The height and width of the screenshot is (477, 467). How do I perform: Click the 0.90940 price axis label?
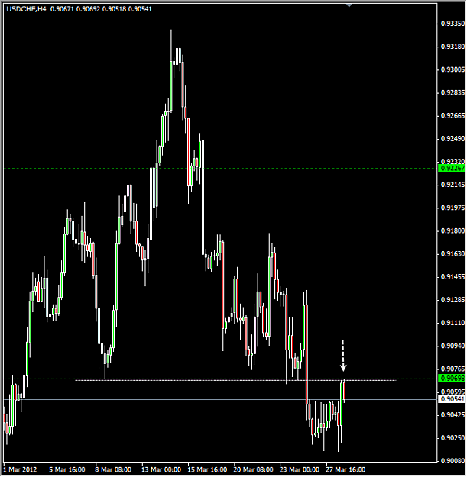[453, 346]
